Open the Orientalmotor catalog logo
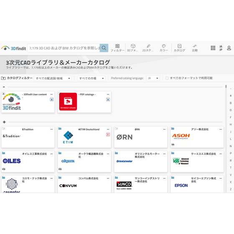Viewport: 234px width, 234px height. (x=125, y=161)
